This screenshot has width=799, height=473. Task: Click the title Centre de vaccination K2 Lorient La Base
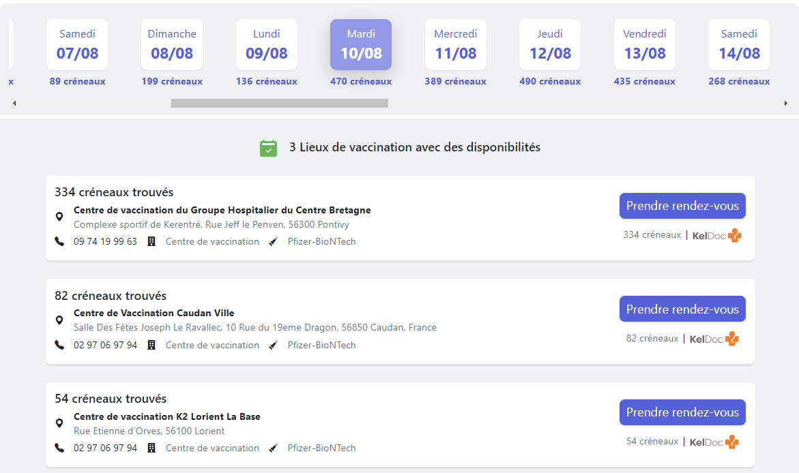coord(167,416)
